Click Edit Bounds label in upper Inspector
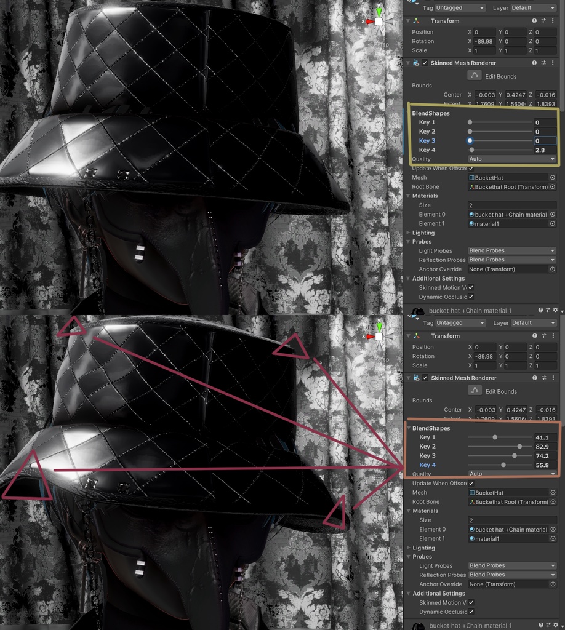This screenshot has height=630, width=565. pyautogui.click(x=501, y=76)
